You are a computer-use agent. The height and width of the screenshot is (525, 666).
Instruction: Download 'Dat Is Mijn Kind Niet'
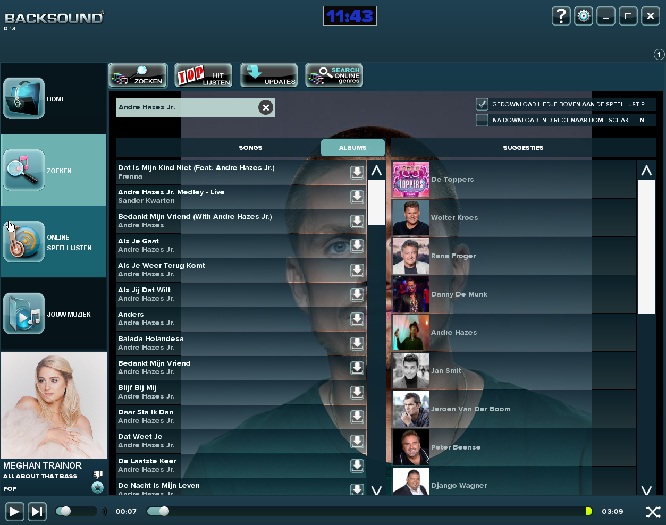click(357, 172)
